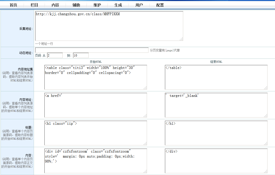Focus 标题 start textarea with h1 tag

(x=96, y=133)
